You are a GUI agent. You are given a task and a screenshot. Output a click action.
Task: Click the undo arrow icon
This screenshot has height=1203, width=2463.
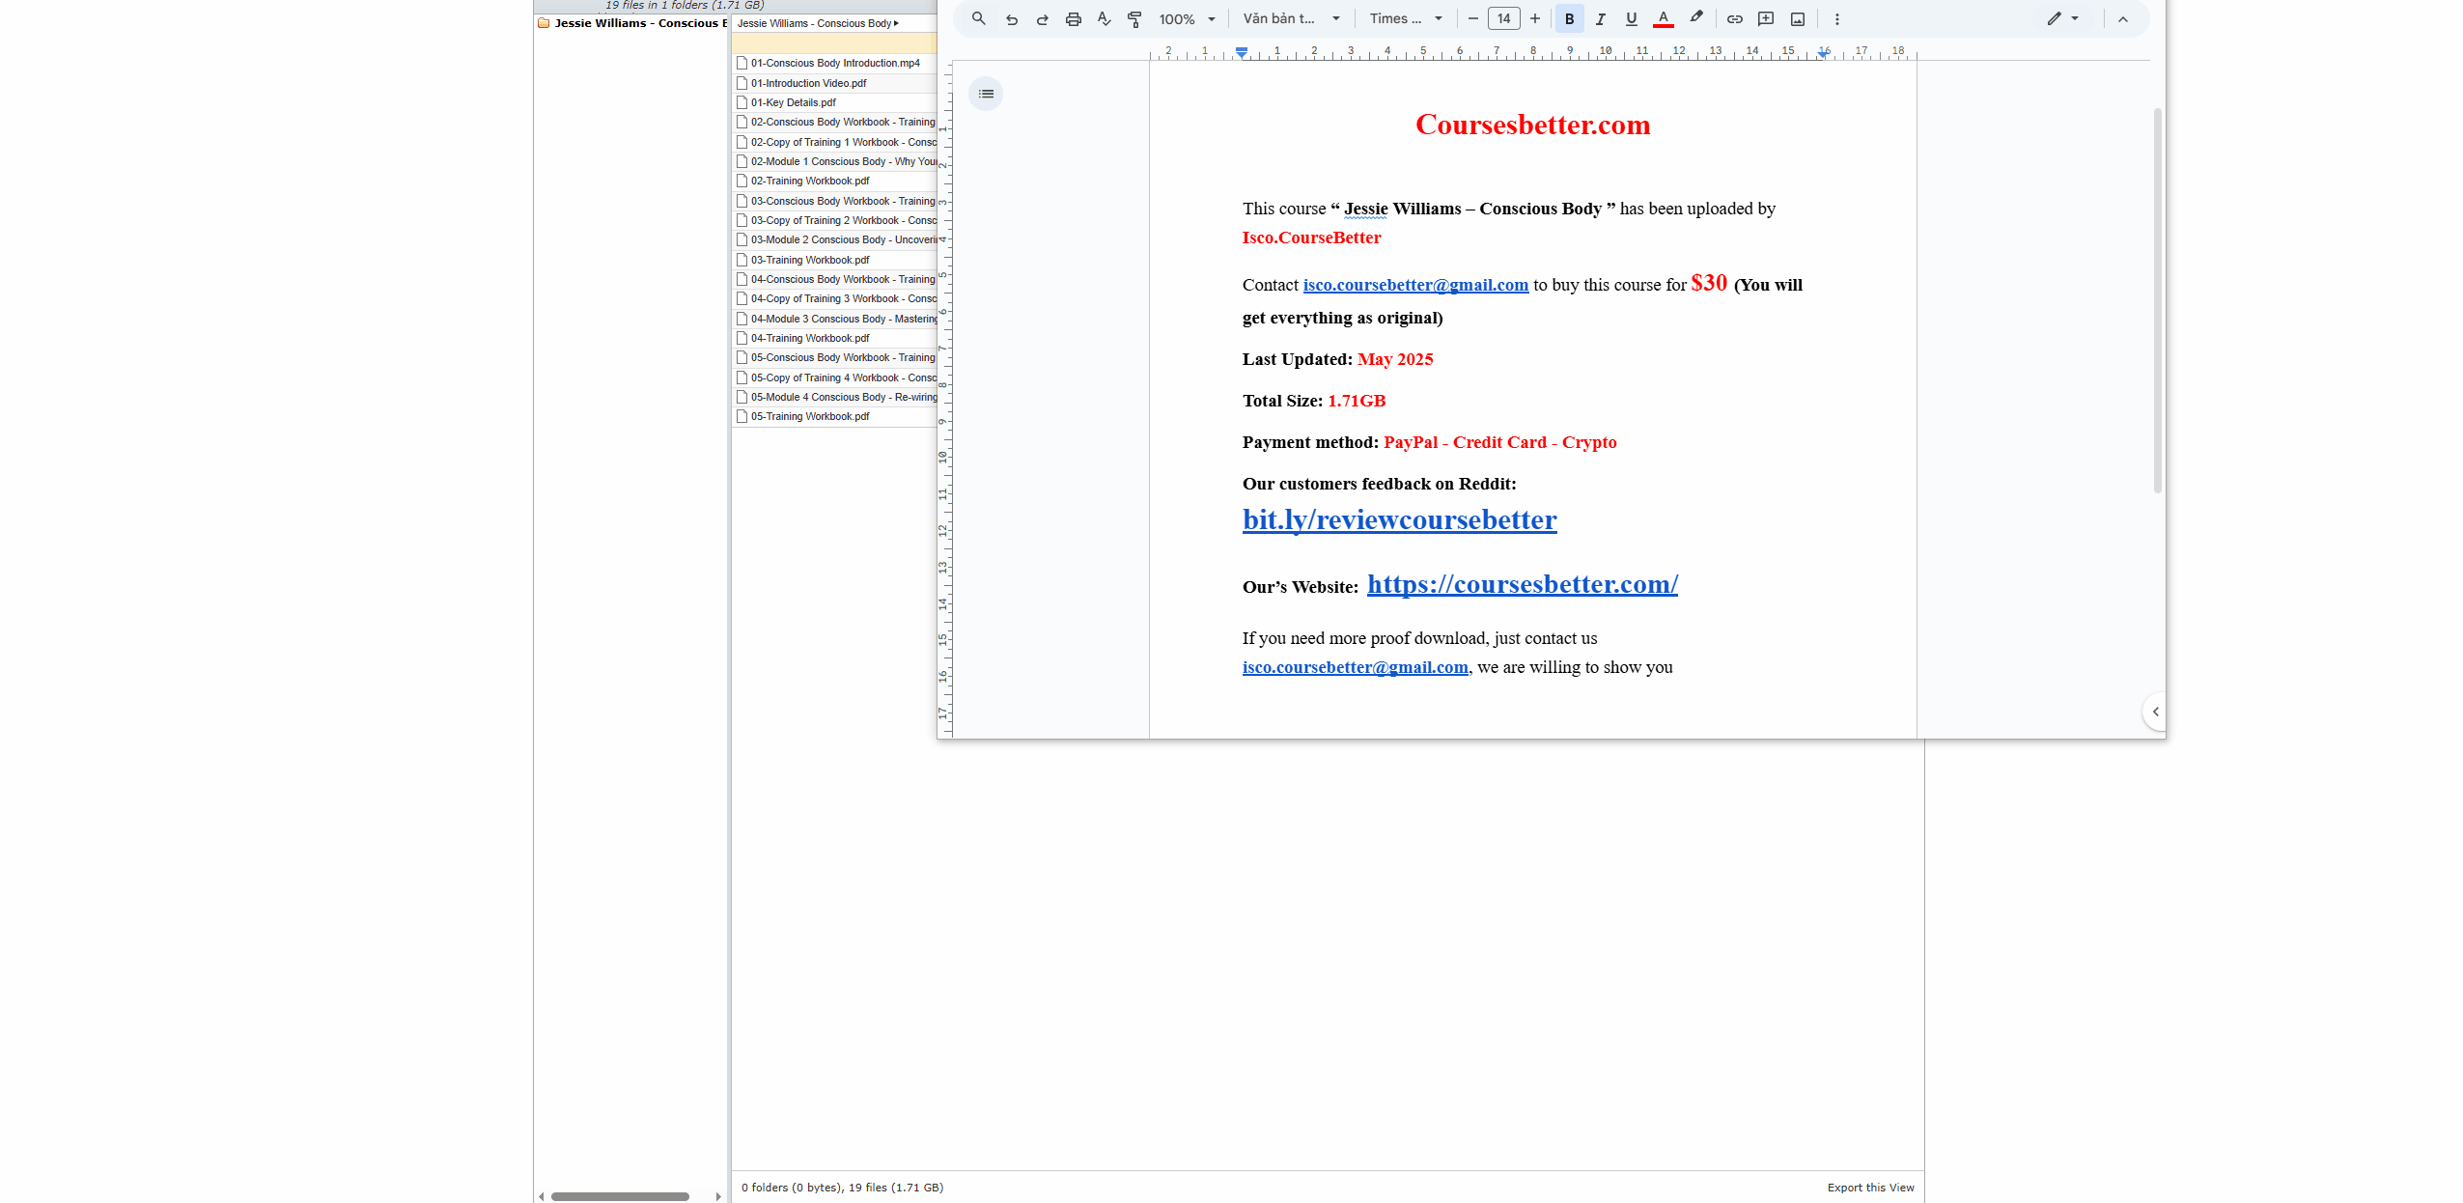coord(1011,18)
